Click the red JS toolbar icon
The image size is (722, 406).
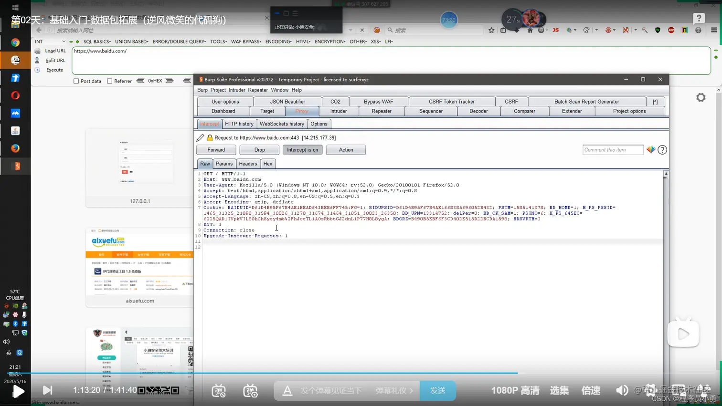555,30
